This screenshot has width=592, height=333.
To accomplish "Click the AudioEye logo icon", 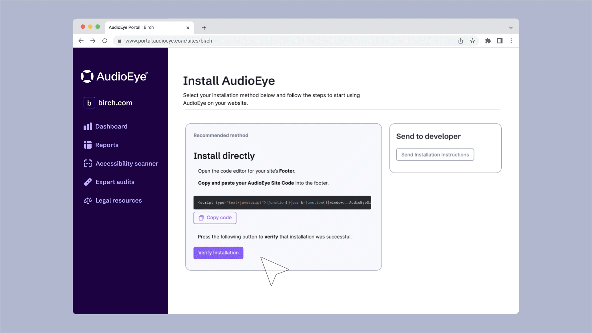I will pos(87,76).
